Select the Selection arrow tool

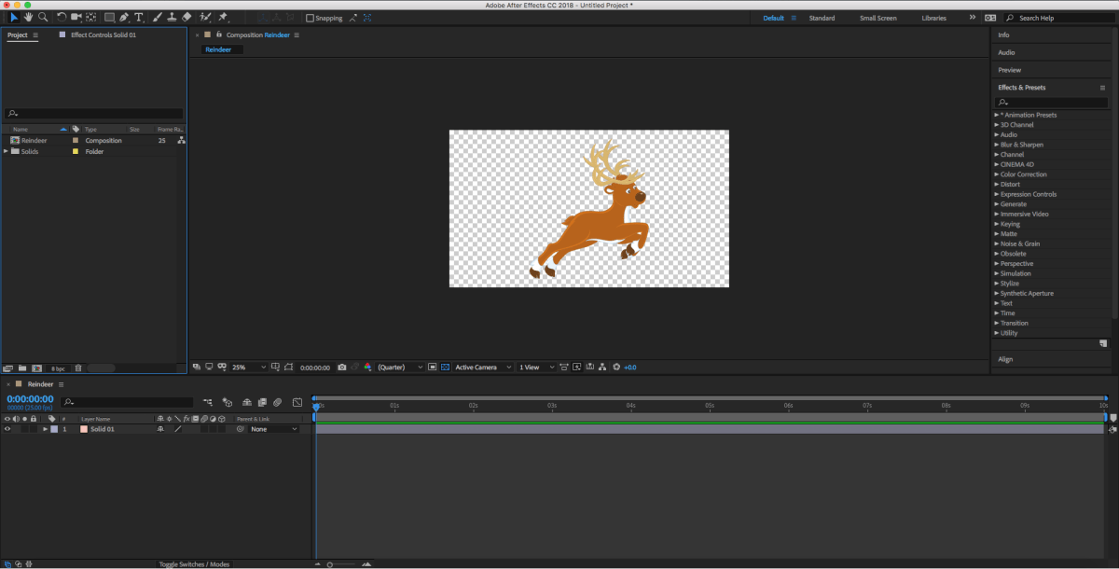click(x=13, y=17)
